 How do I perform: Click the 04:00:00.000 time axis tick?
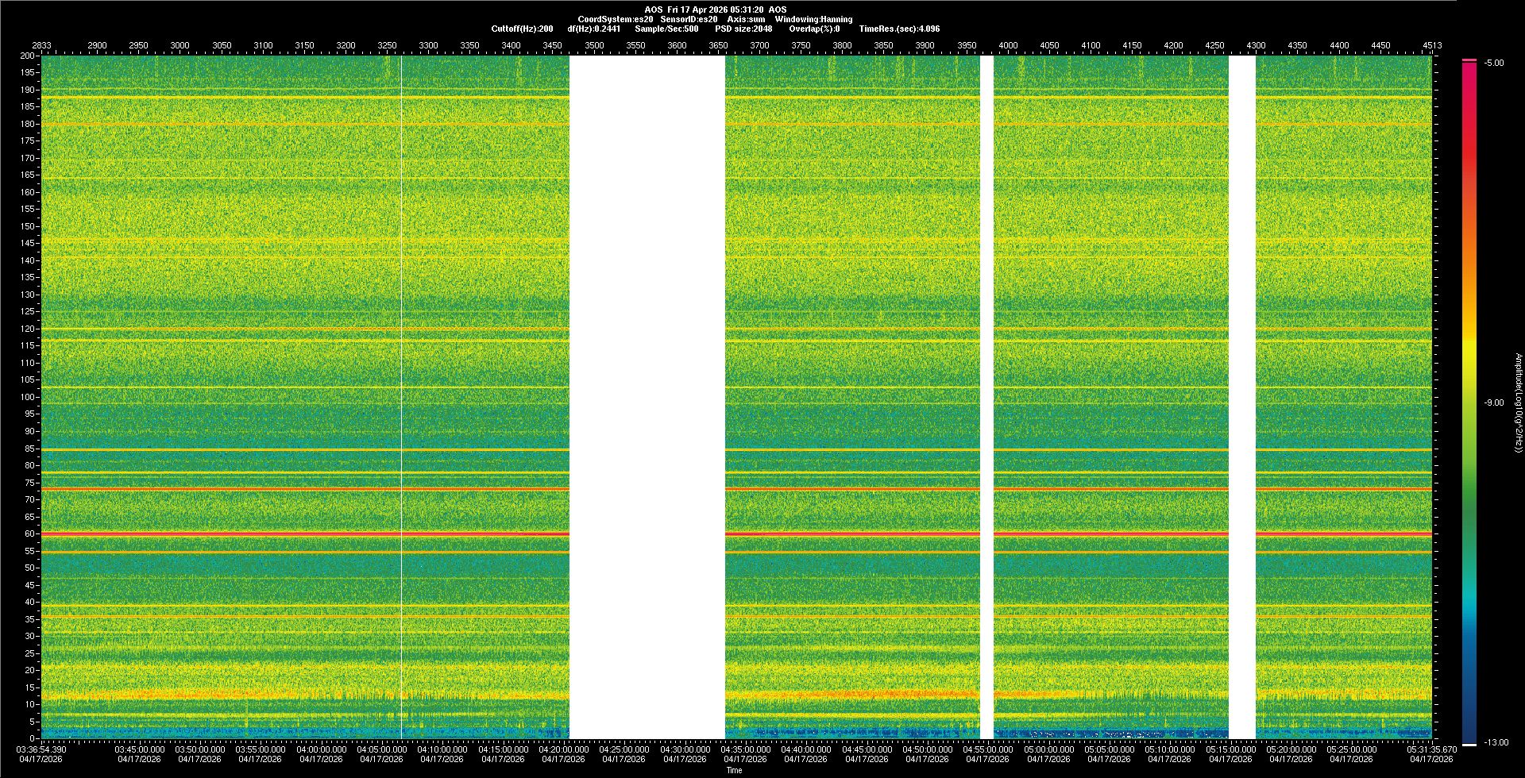click(321, 749)
